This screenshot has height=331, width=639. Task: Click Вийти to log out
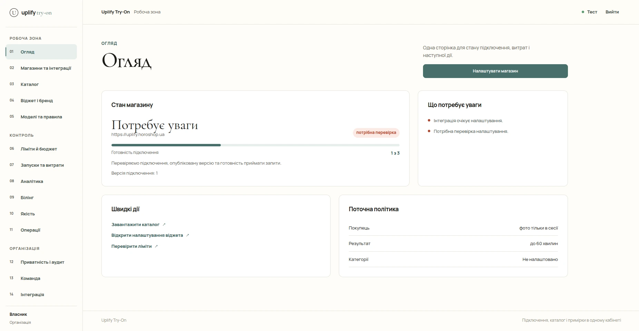click(612, 12)
